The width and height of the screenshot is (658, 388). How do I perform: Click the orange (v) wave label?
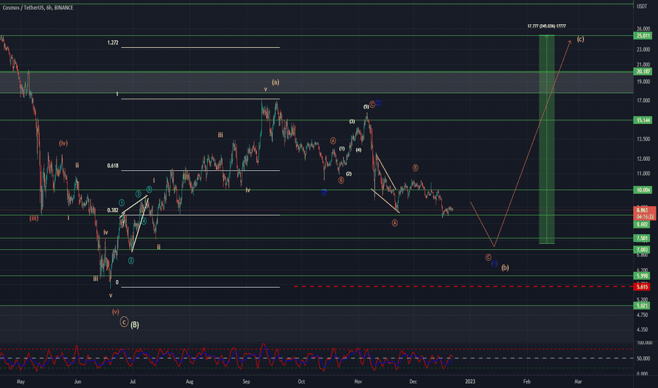click(x=115, y=312)
